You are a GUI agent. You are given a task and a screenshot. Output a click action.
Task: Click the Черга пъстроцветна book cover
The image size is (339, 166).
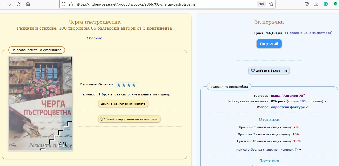click(40, 103)
